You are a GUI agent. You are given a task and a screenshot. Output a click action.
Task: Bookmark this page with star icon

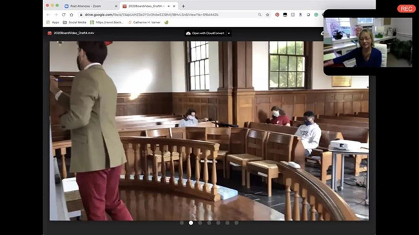pyautogui.click(x=268, y=15)
